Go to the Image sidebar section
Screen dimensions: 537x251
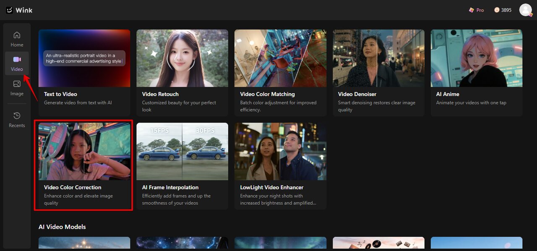point(17,88)
